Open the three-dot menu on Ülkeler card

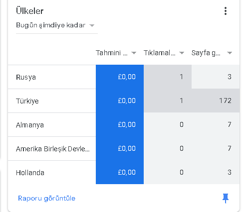pyautogui.click(x=226, y=11)
